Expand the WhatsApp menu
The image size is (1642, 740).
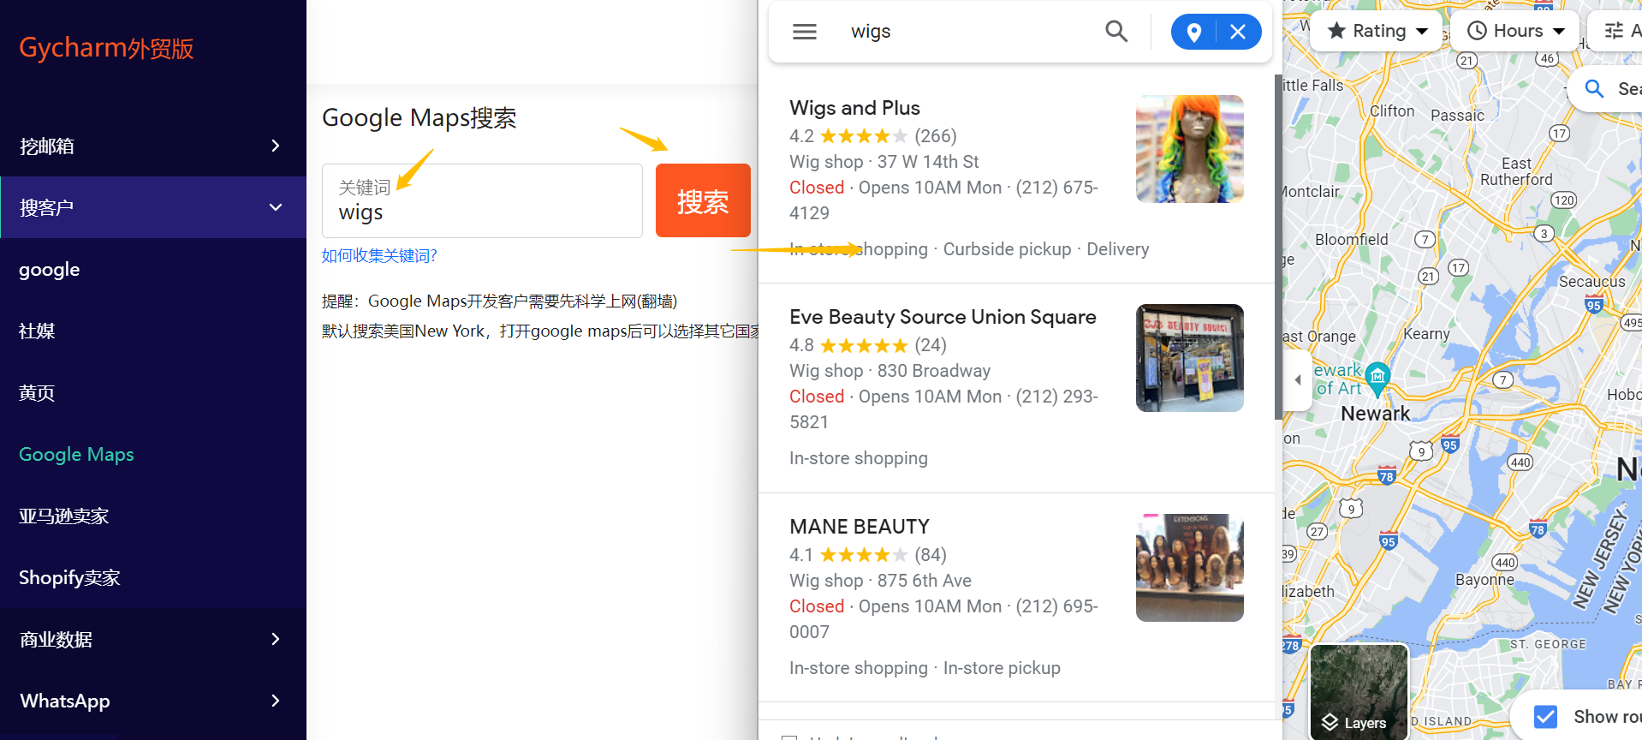153,701
